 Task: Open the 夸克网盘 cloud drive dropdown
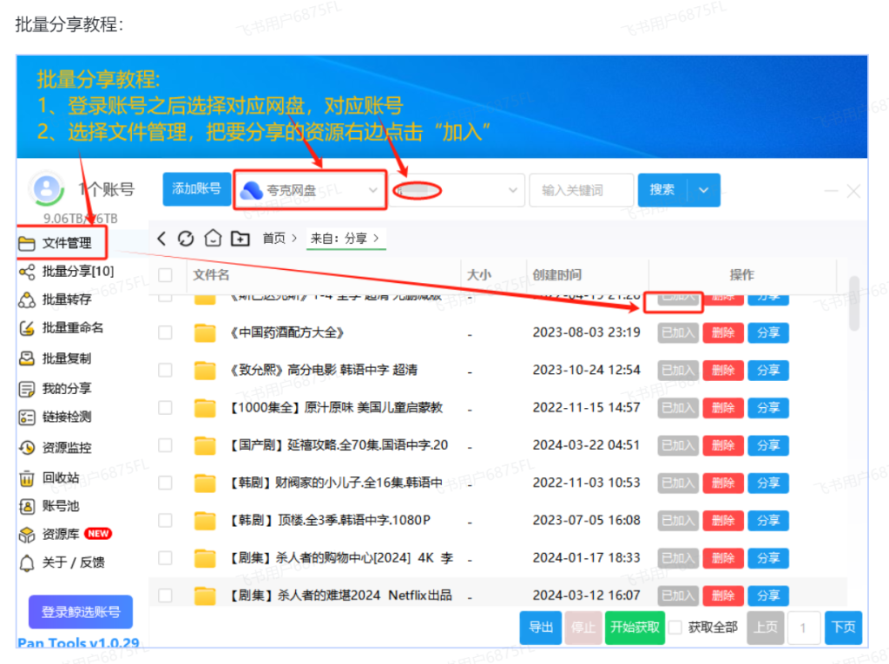[x=310, y=190]
